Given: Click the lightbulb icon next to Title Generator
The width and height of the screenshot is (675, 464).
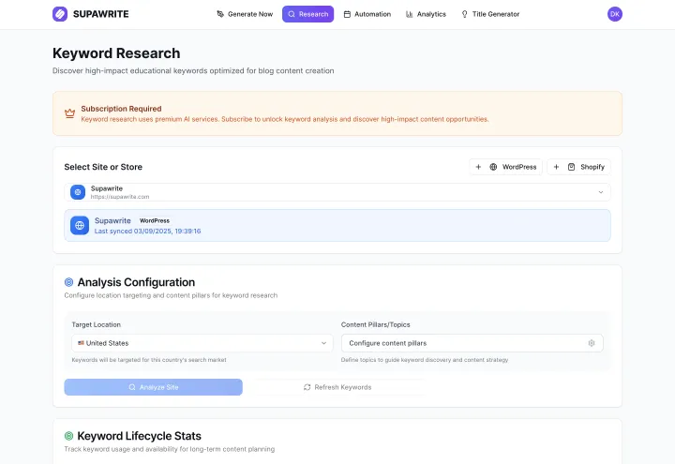Looking at the screenshot, I should pyautogui.click(x=464, y=14).
